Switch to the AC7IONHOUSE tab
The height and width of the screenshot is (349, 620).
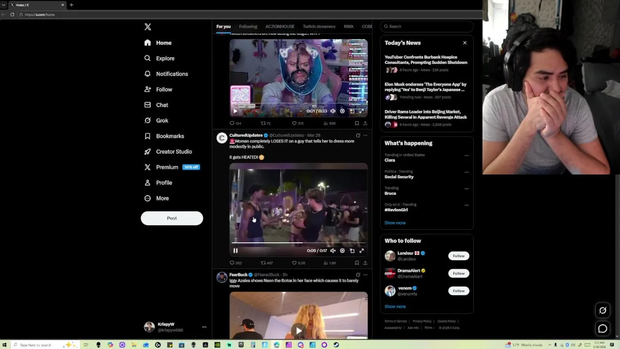point(280,26)
